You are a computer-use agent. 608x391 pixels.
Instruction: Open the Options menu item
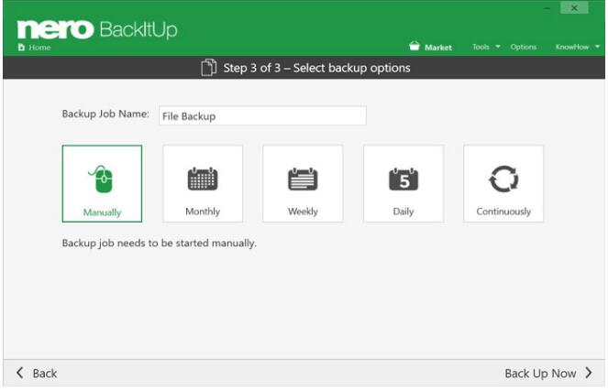coord(524,47)
